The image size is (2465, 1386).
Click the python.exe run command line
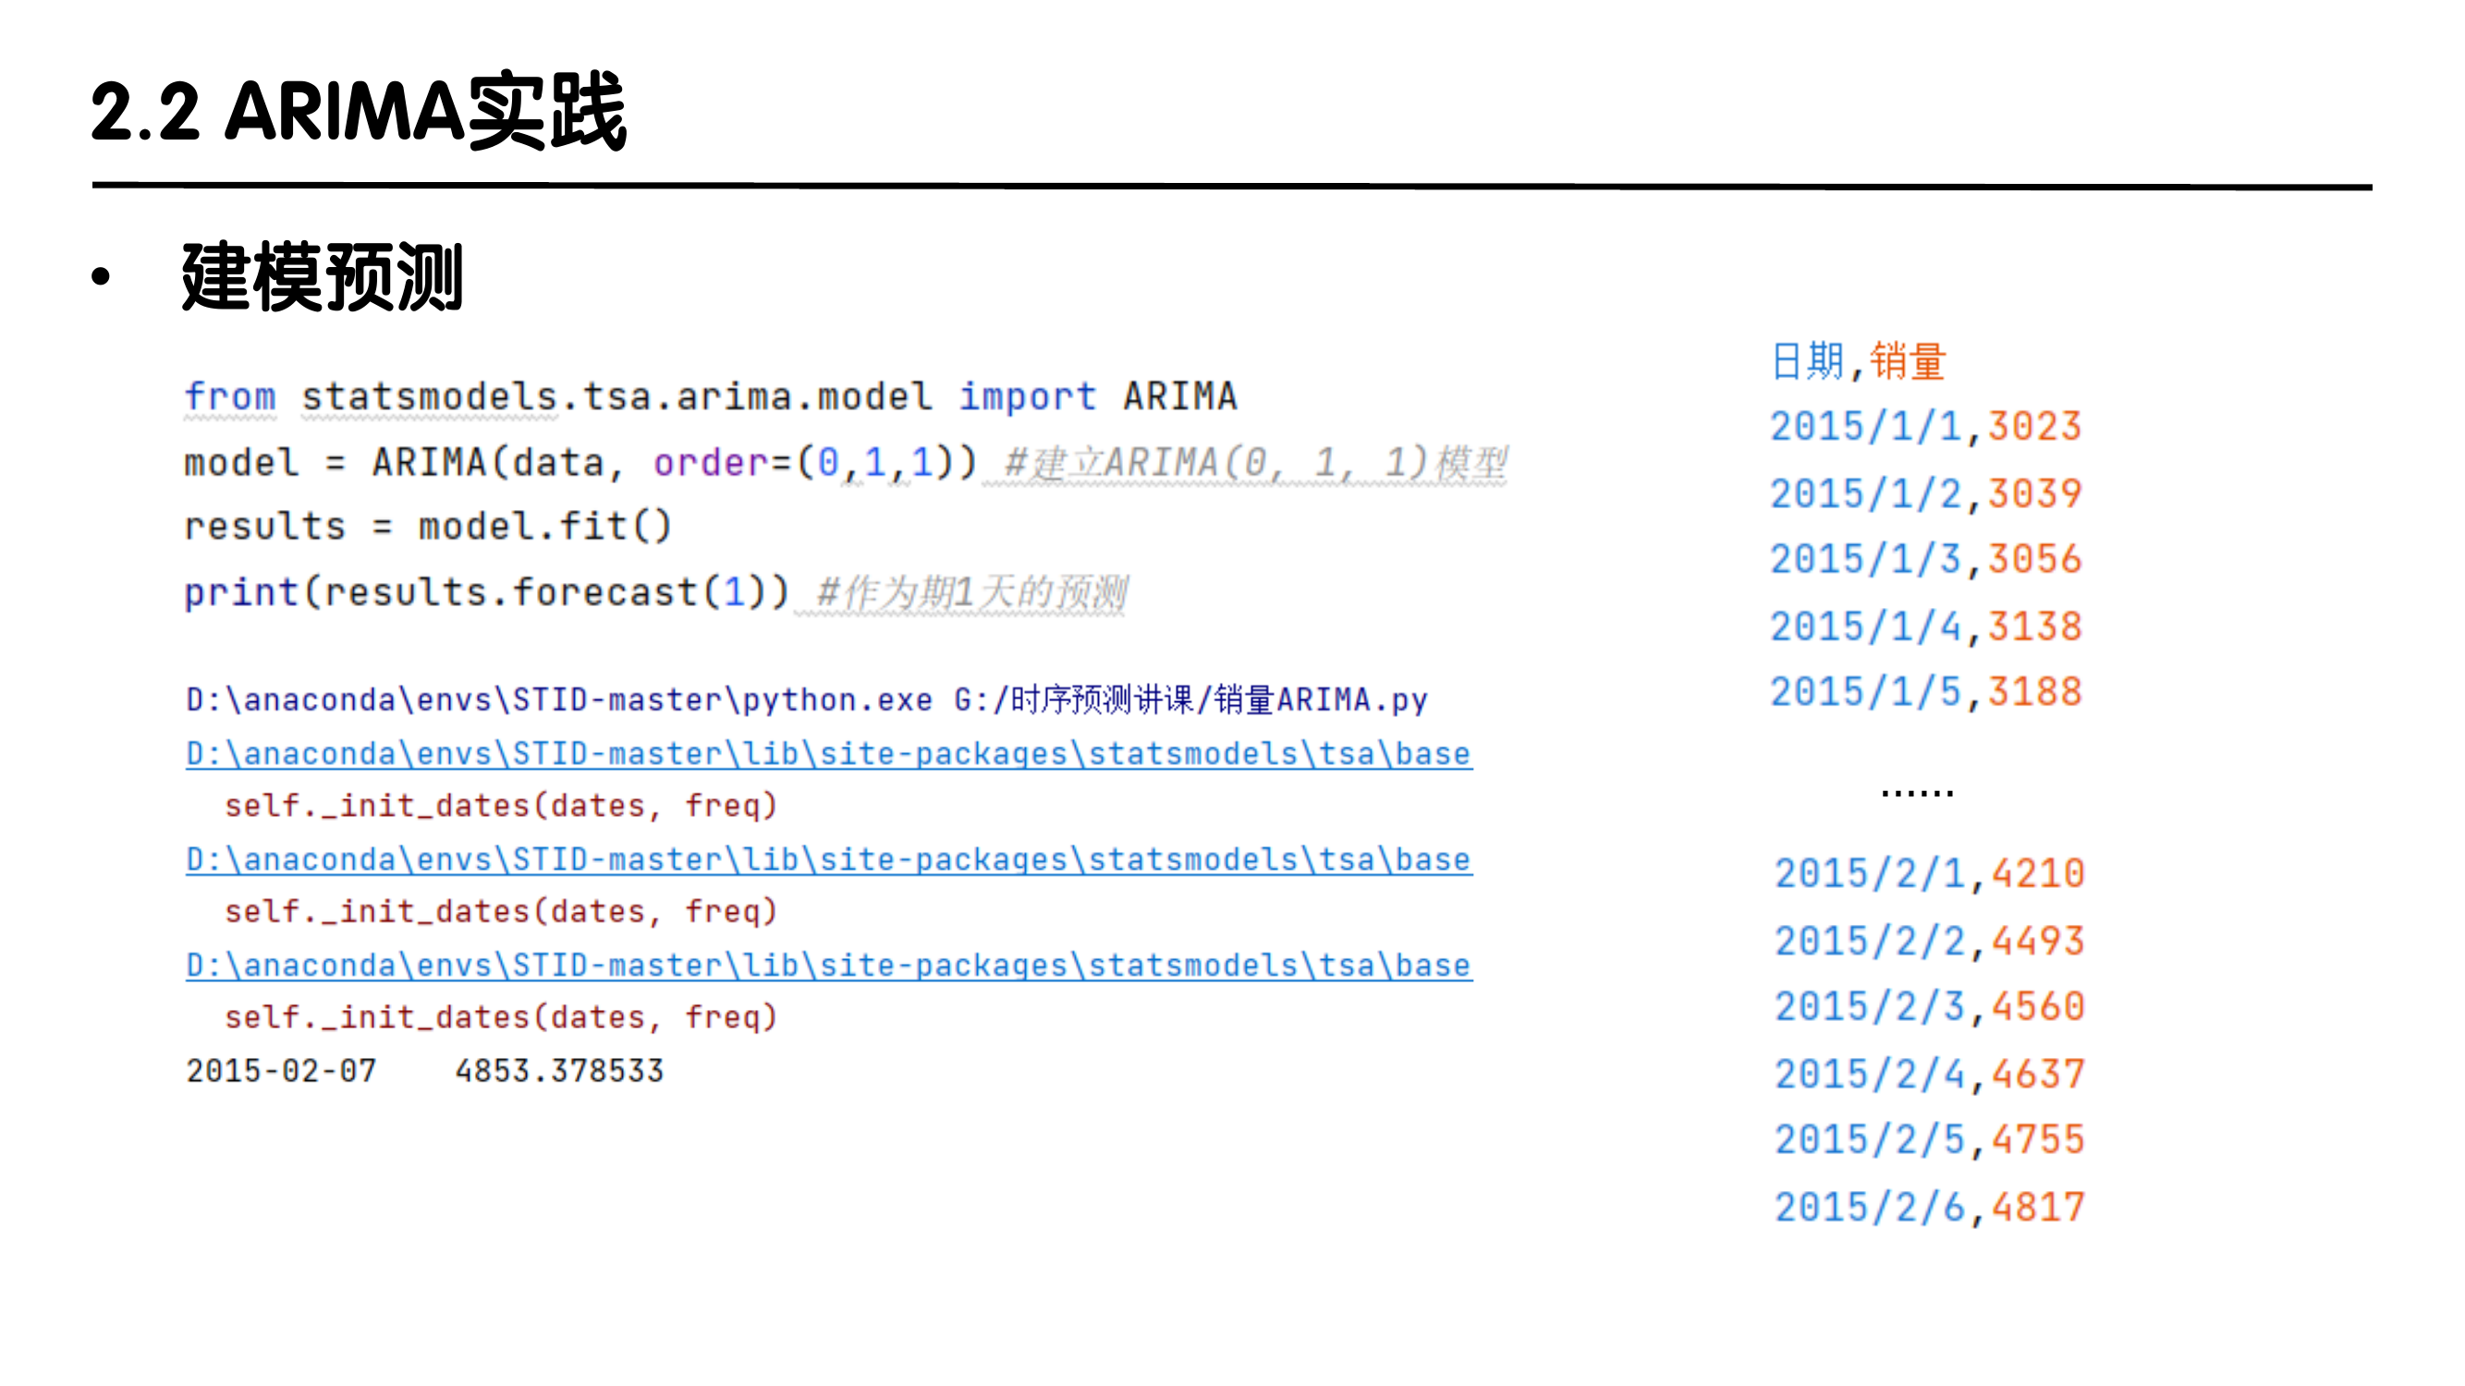pyautogui.click(x=806, y=699)
